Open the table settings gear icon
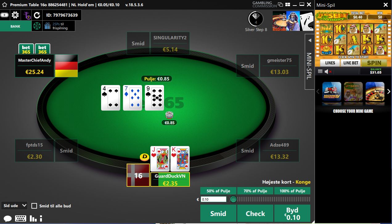392x224 pixels. coord(15,15)
